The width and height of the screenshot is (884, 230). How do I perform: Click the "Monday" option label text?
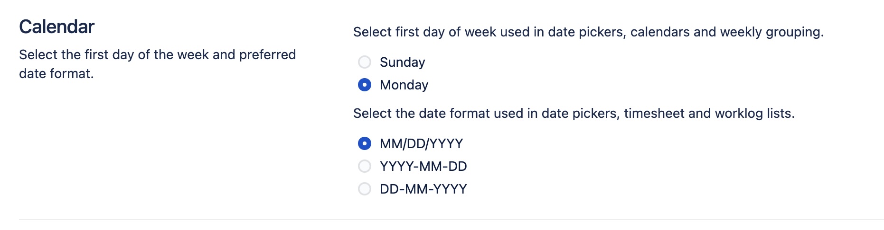click(404, 85)
